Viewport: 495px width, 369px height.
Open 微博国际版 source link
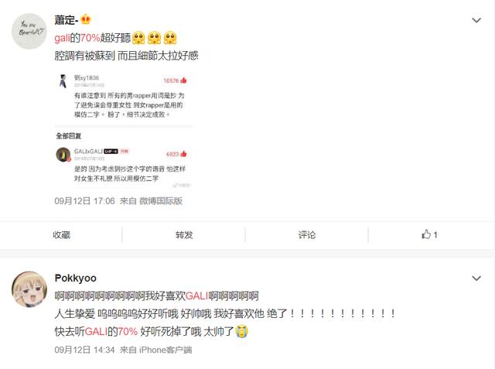pos(161,201)
